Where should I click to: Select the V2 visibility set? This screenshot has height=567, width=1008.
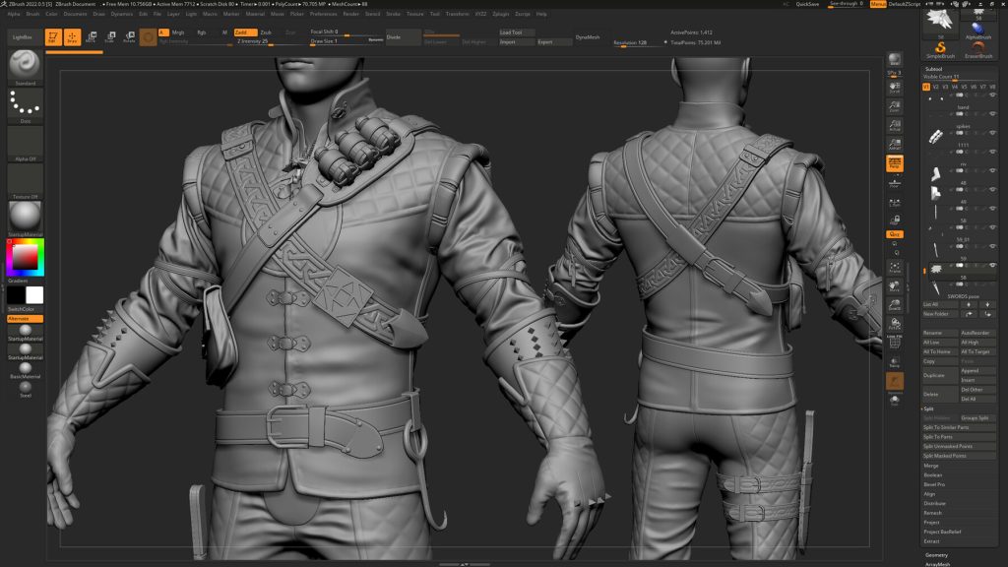[935, 87]
